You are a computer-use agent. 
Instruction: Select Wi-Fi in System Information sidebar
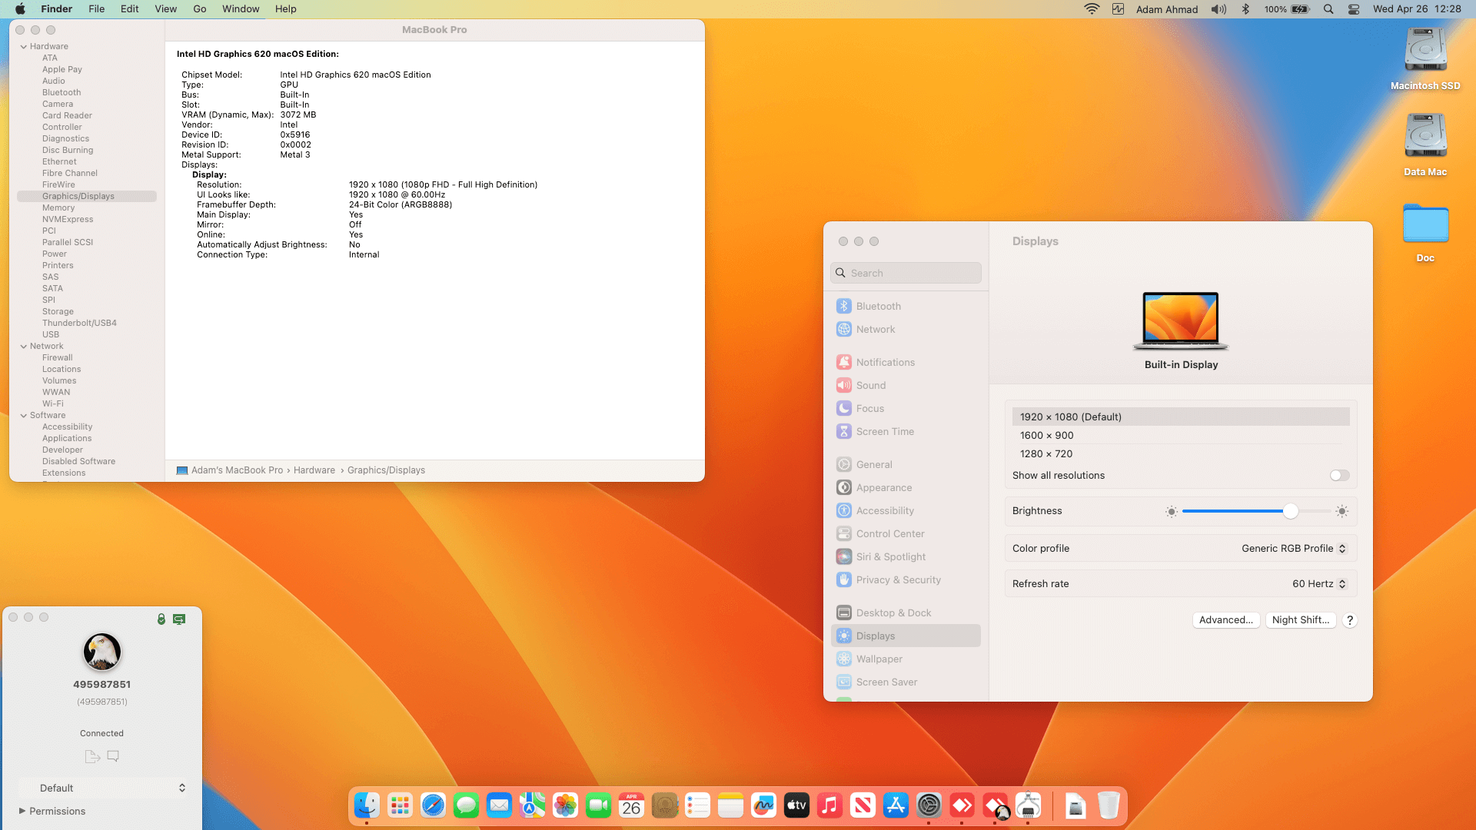(53, 404)
